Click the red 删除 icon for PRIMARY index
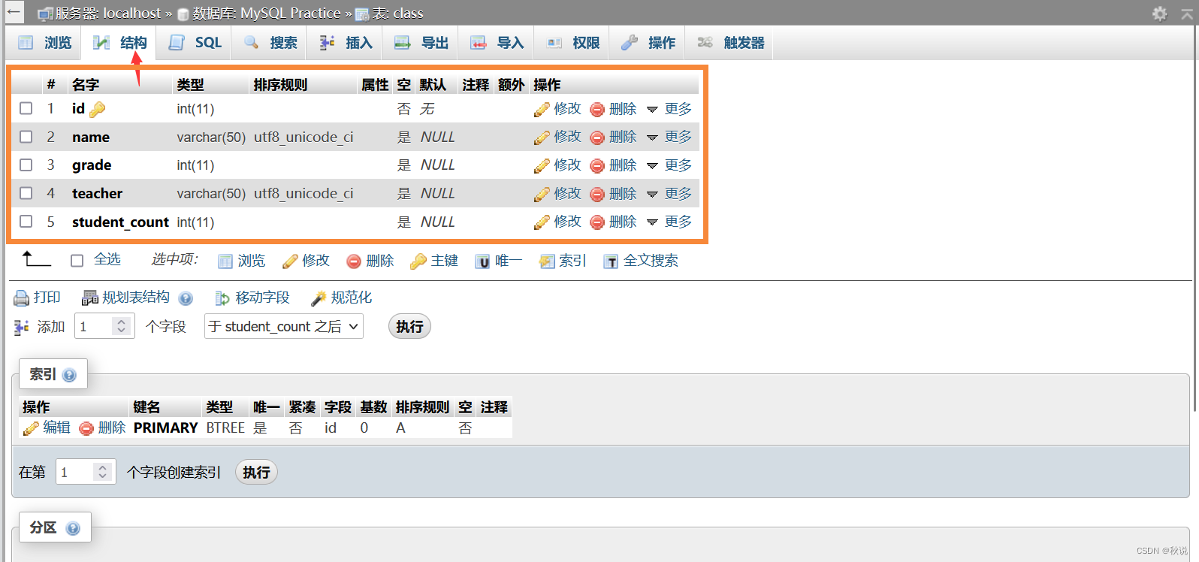The width and height of the screenshot is (1199, 562). (86, 428)
